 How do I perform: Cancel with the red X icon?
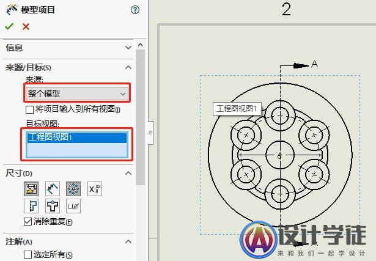tap(26, 26)
